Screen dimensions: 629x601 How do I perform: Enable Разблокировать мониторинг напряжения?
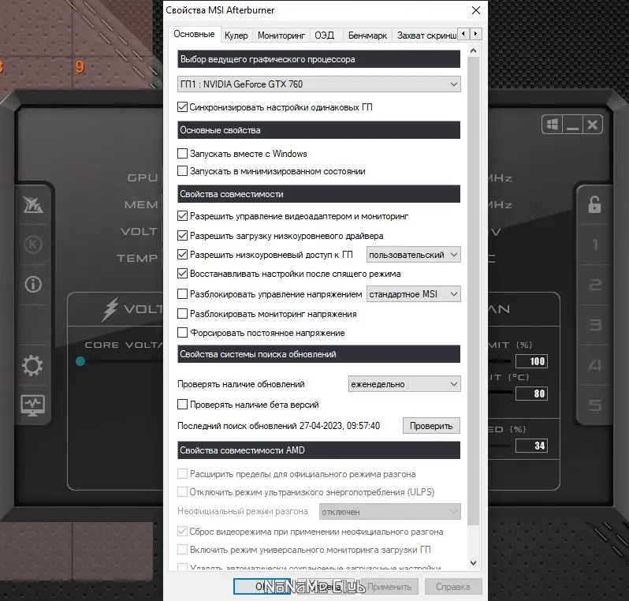[183, 314]
